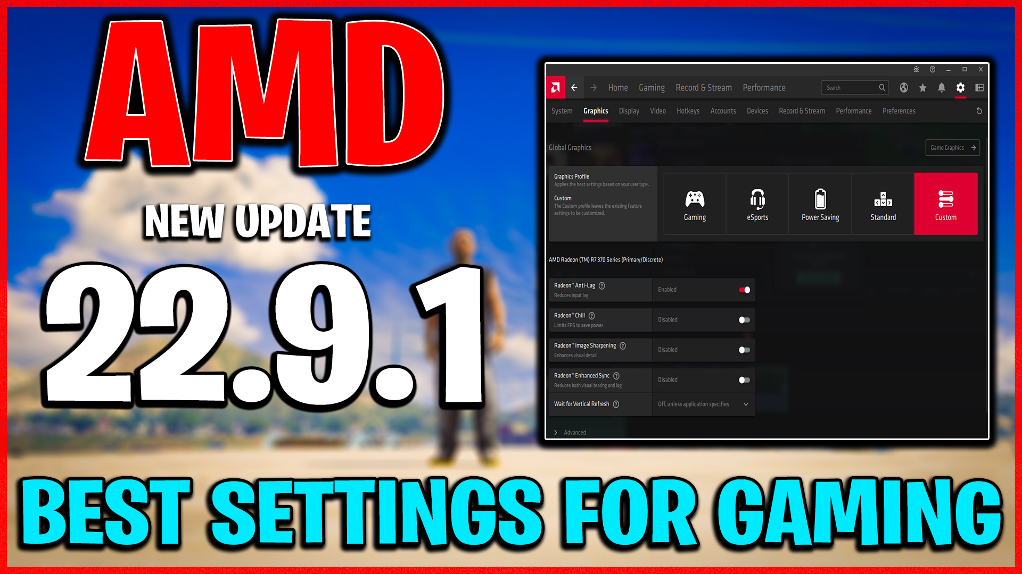Click the AMD Radeon forward arrow icon
The width and height of the screenshot is (1022, 574).
click(593, 88)
